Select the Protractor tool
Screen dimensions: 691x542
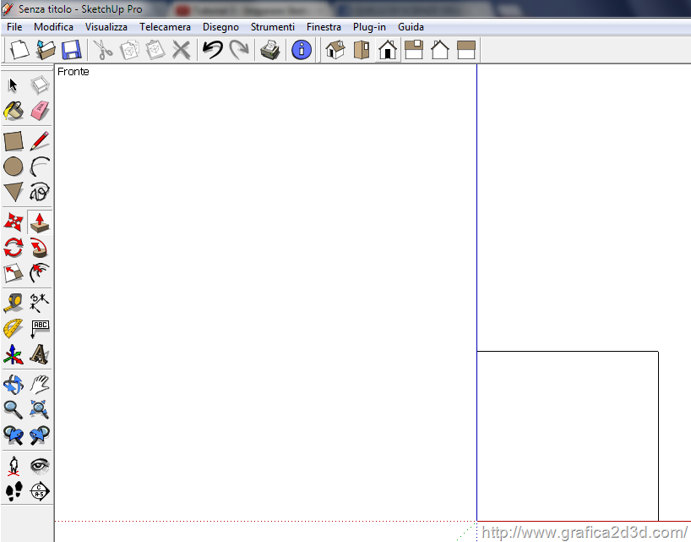14,328
